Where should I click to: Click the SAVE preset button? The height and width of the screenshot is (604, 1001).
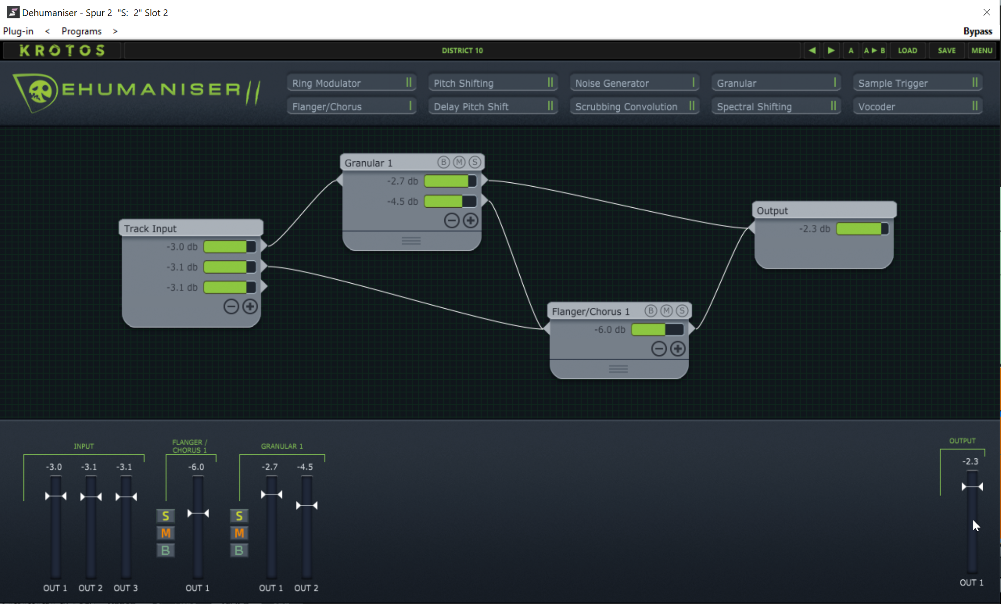click(x=946, y=50)
